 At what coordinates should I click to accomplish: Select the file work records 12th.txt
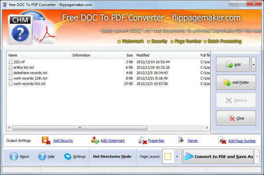[x=30, y=78]
